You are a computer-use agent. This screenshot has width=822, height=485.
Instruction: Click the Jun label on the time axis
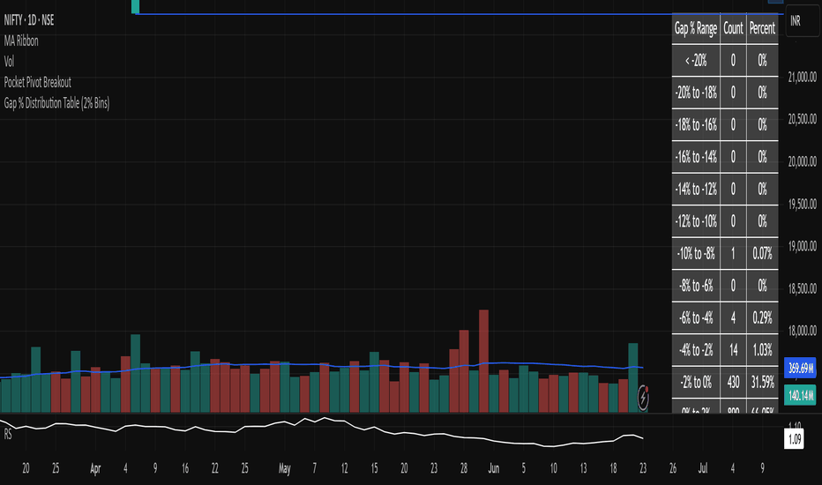493,468
